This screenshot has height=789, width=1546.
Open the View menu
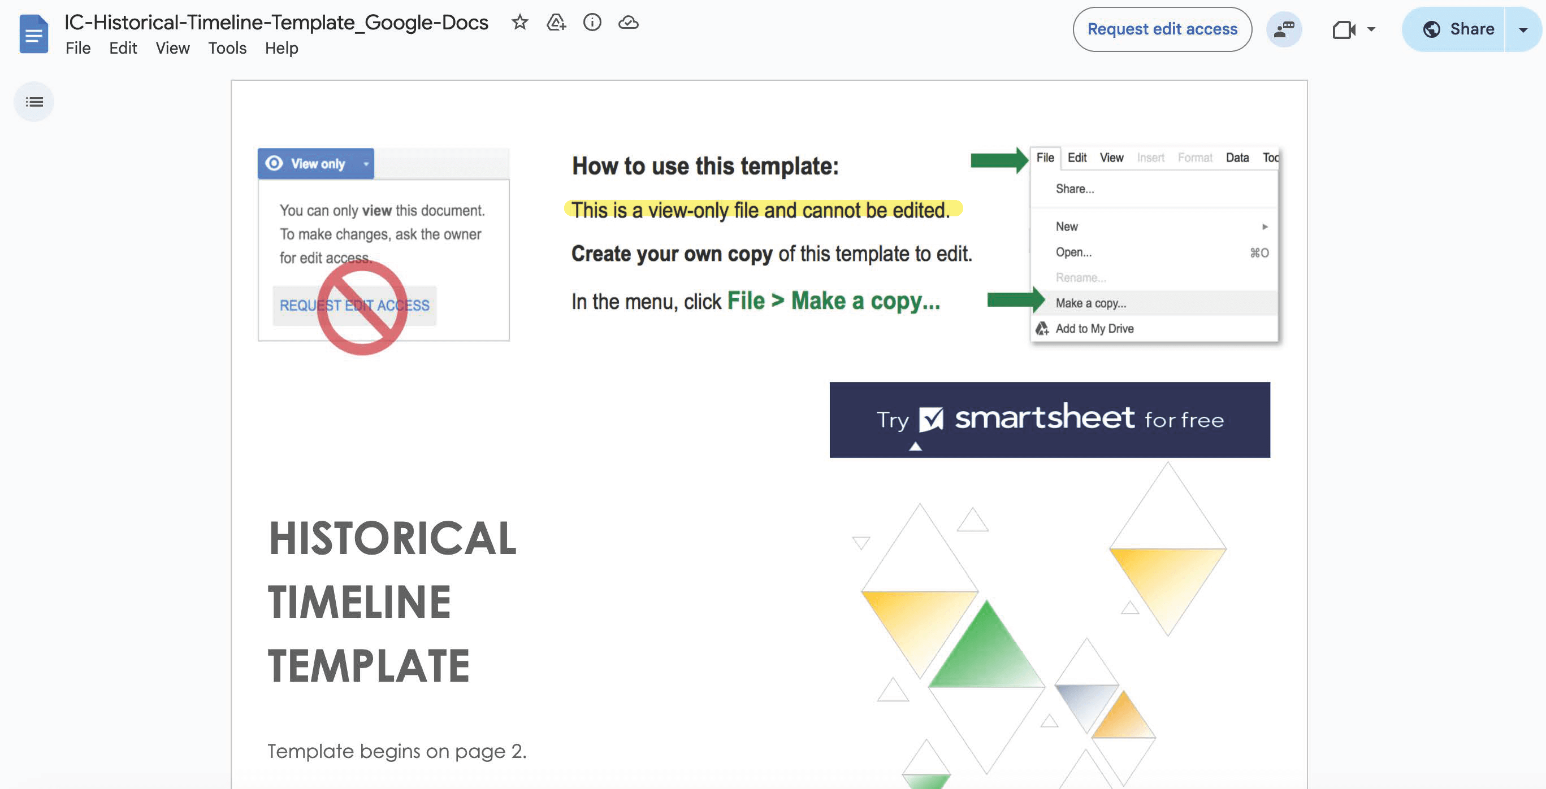click(172, 48)
